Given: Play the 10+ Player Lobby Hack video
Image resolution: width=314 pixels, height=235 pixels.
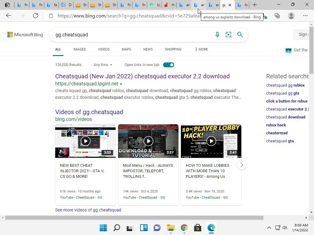Looking at the screenshot, I should [211, 141].
